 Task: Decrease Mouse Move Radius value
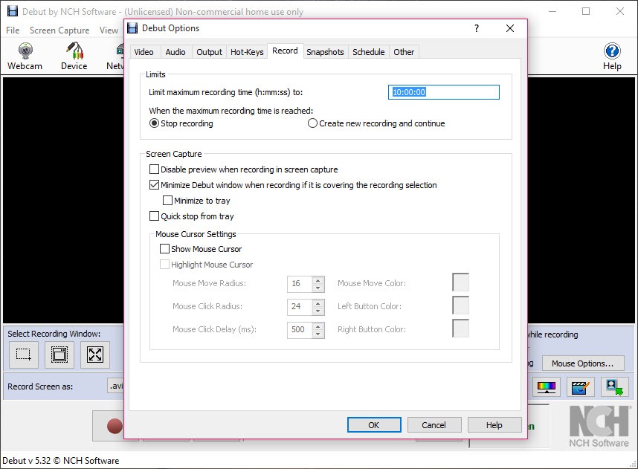point(318,288)
